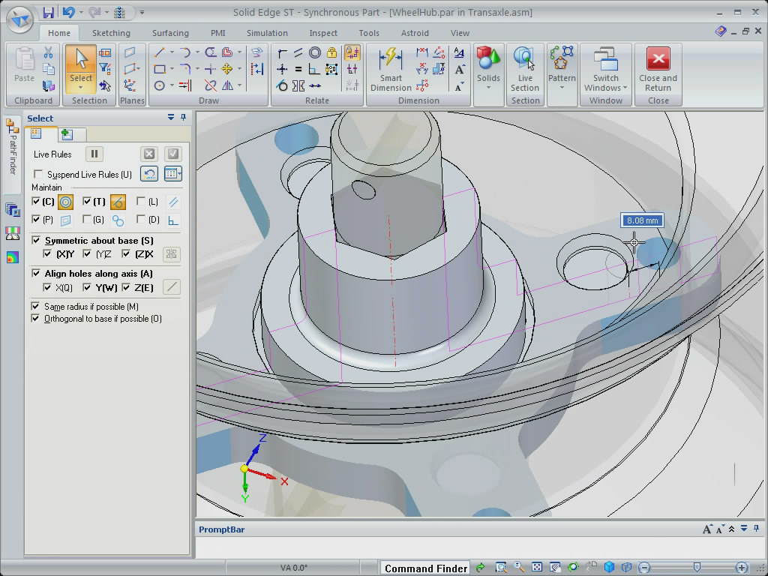Select the Circle draw tool
The height and width of the screenshot is (576, 768).
point(159,86)
